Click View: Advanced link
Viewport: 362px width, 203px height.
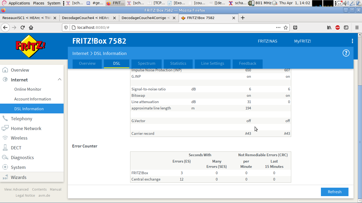click(x=16, y=189)
